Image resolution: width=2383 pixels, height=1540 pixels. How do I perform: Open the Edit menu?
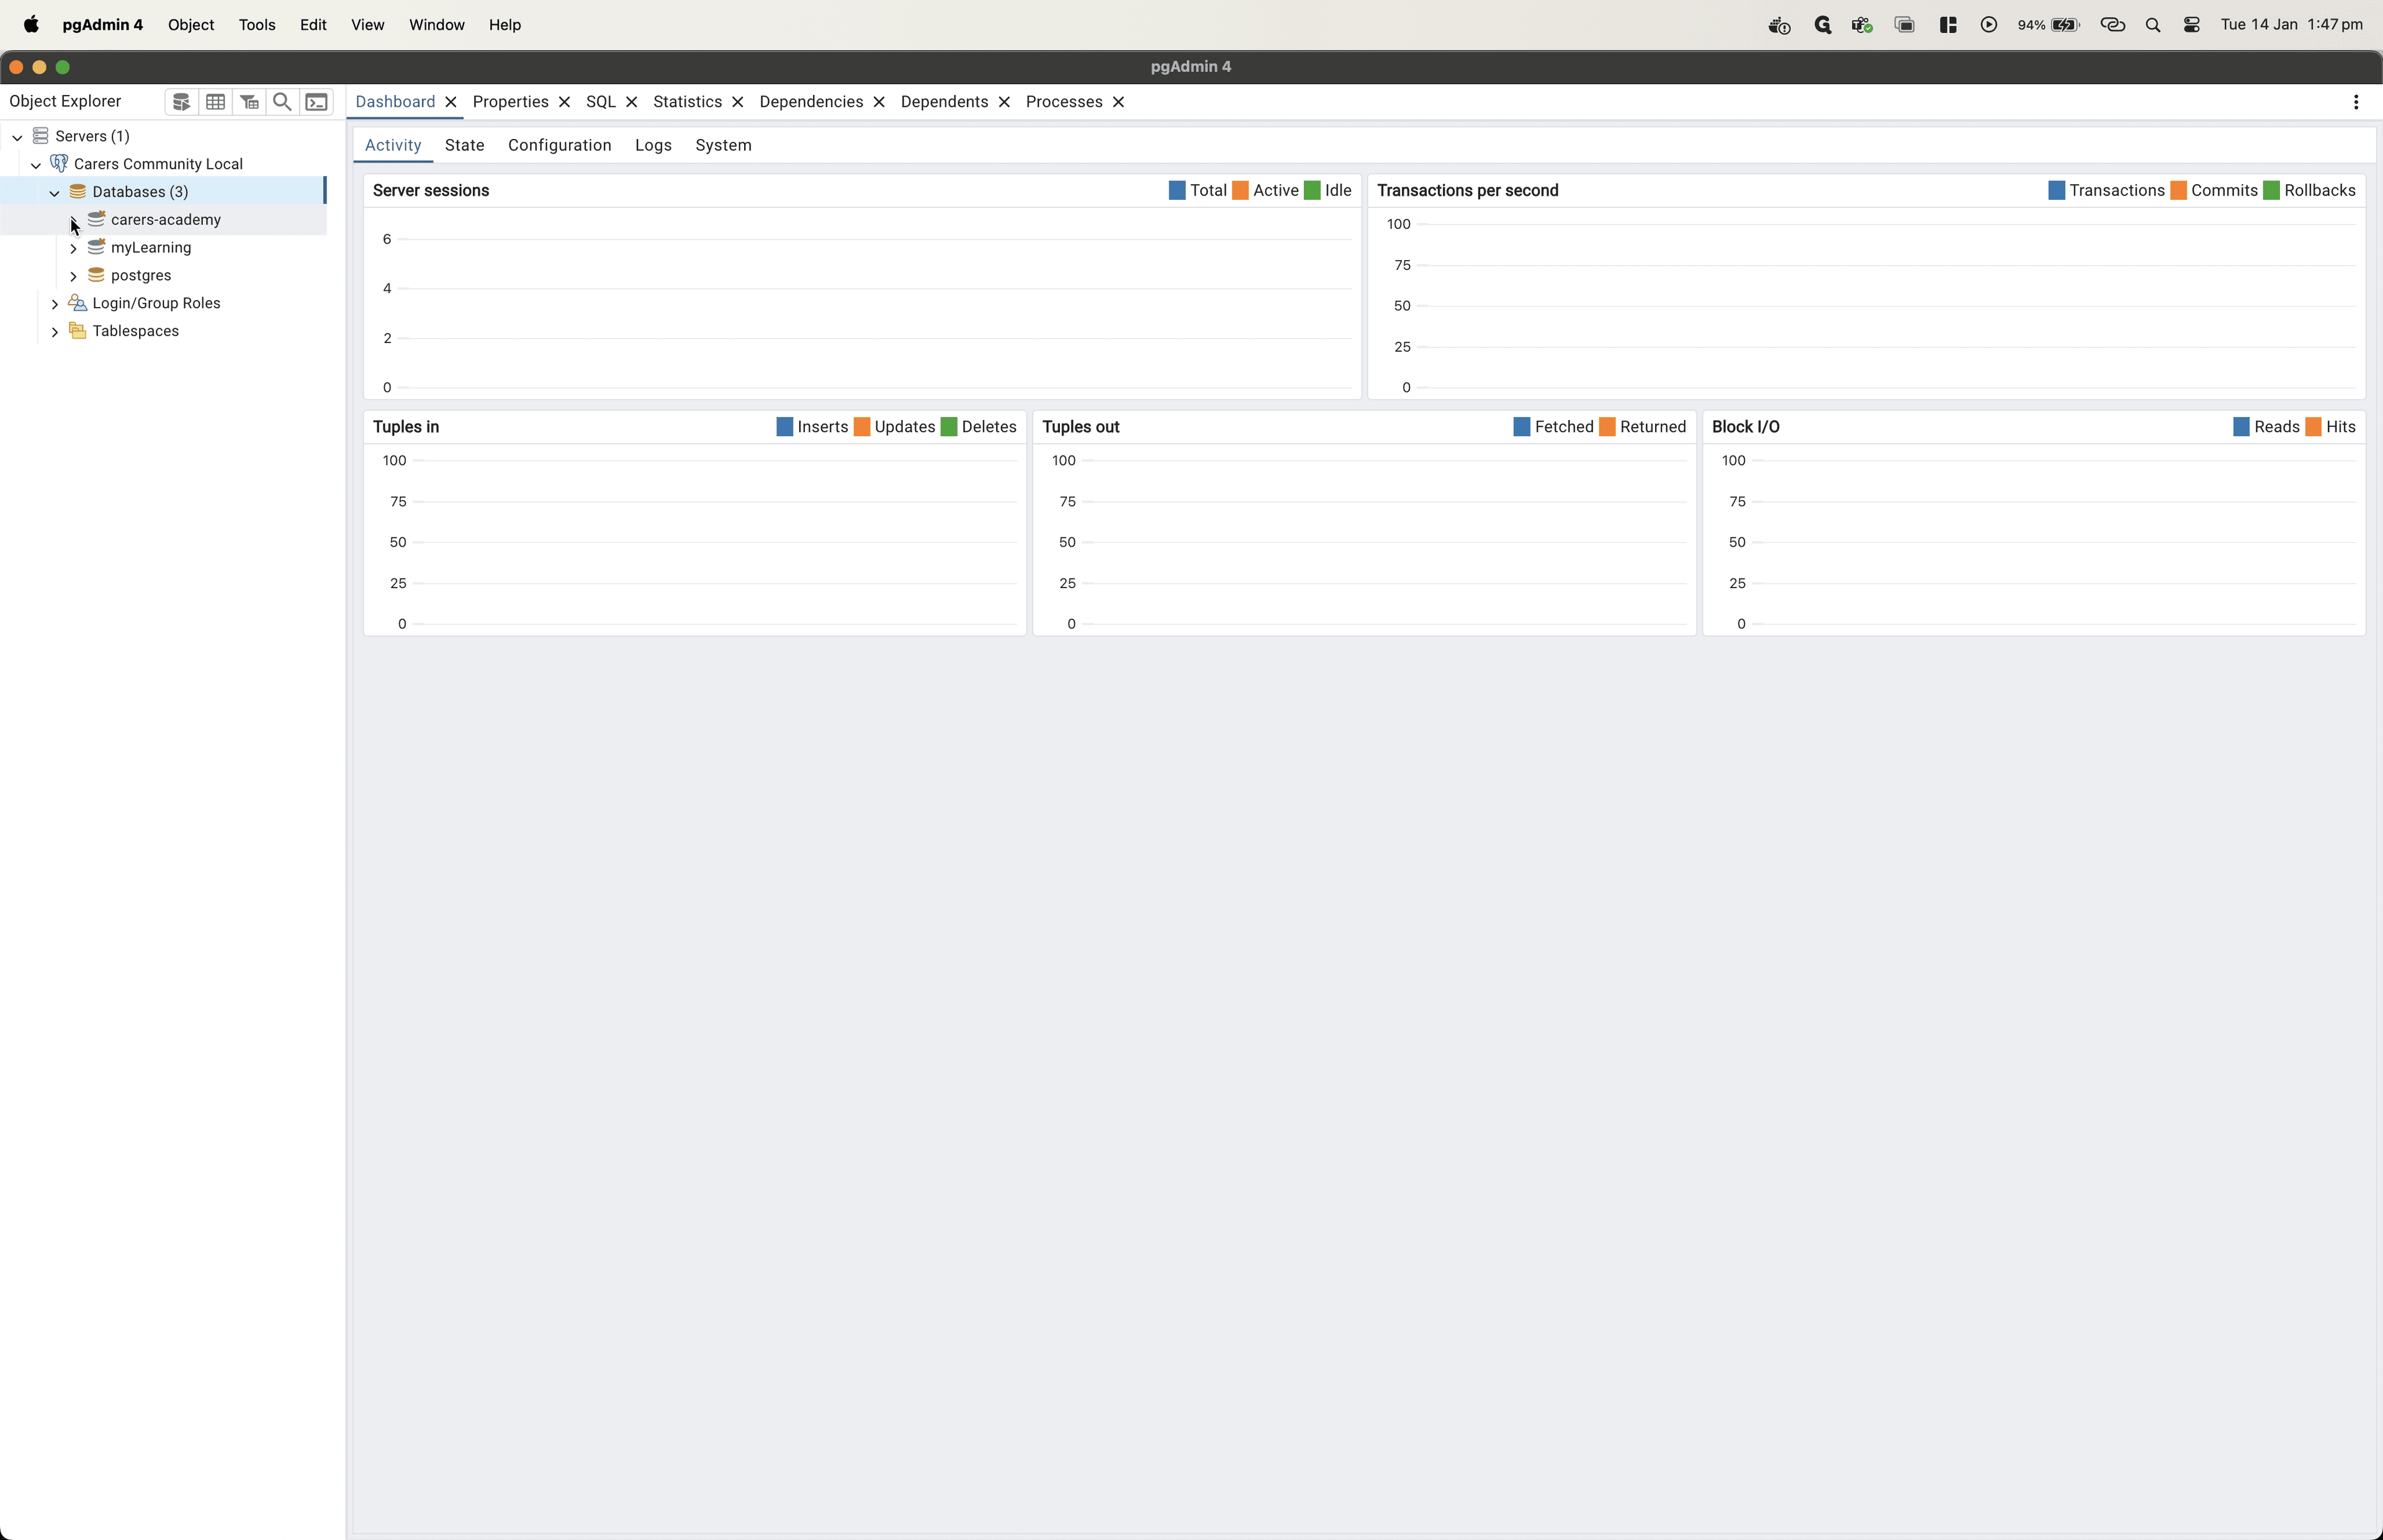[x=313, y=25]
